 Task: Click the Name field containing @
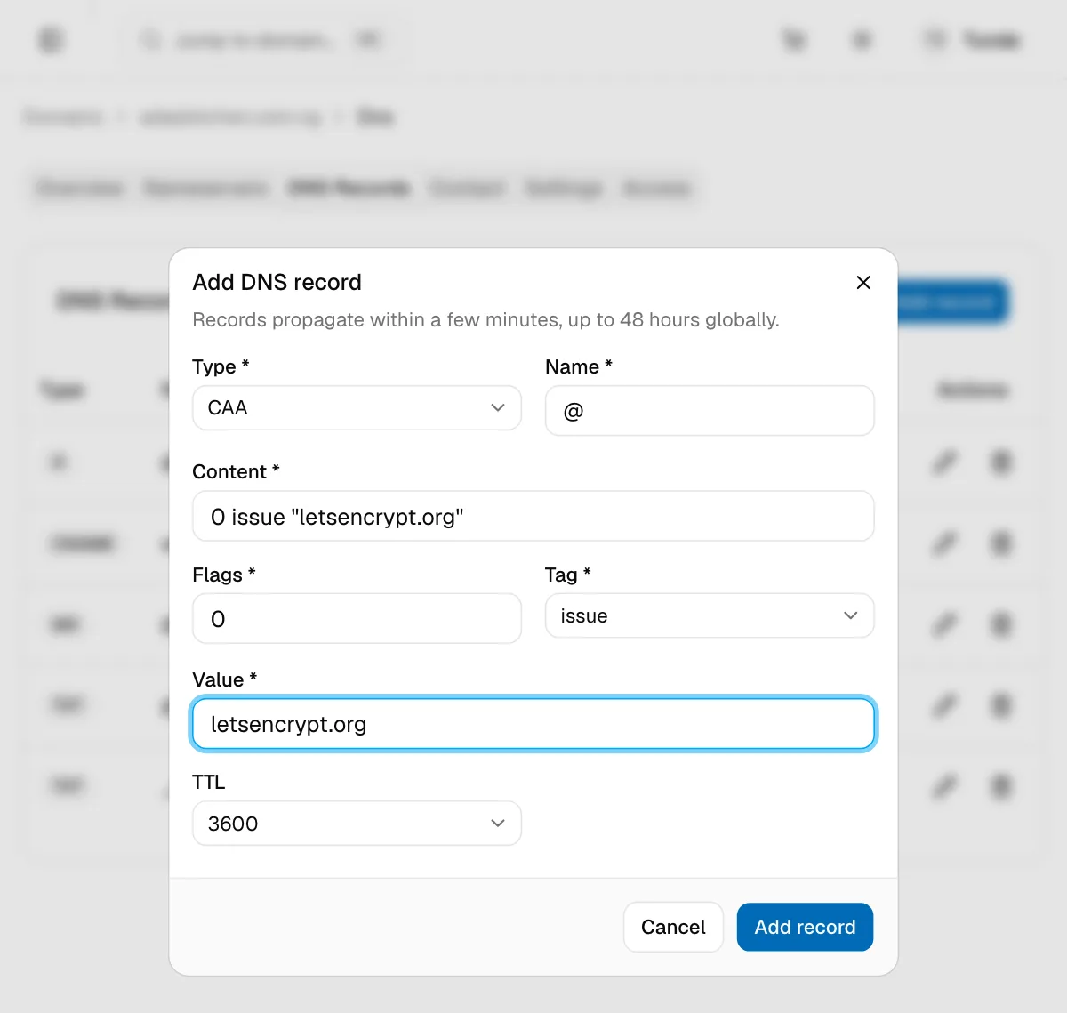pyautogui.click(x=710, y=411)
